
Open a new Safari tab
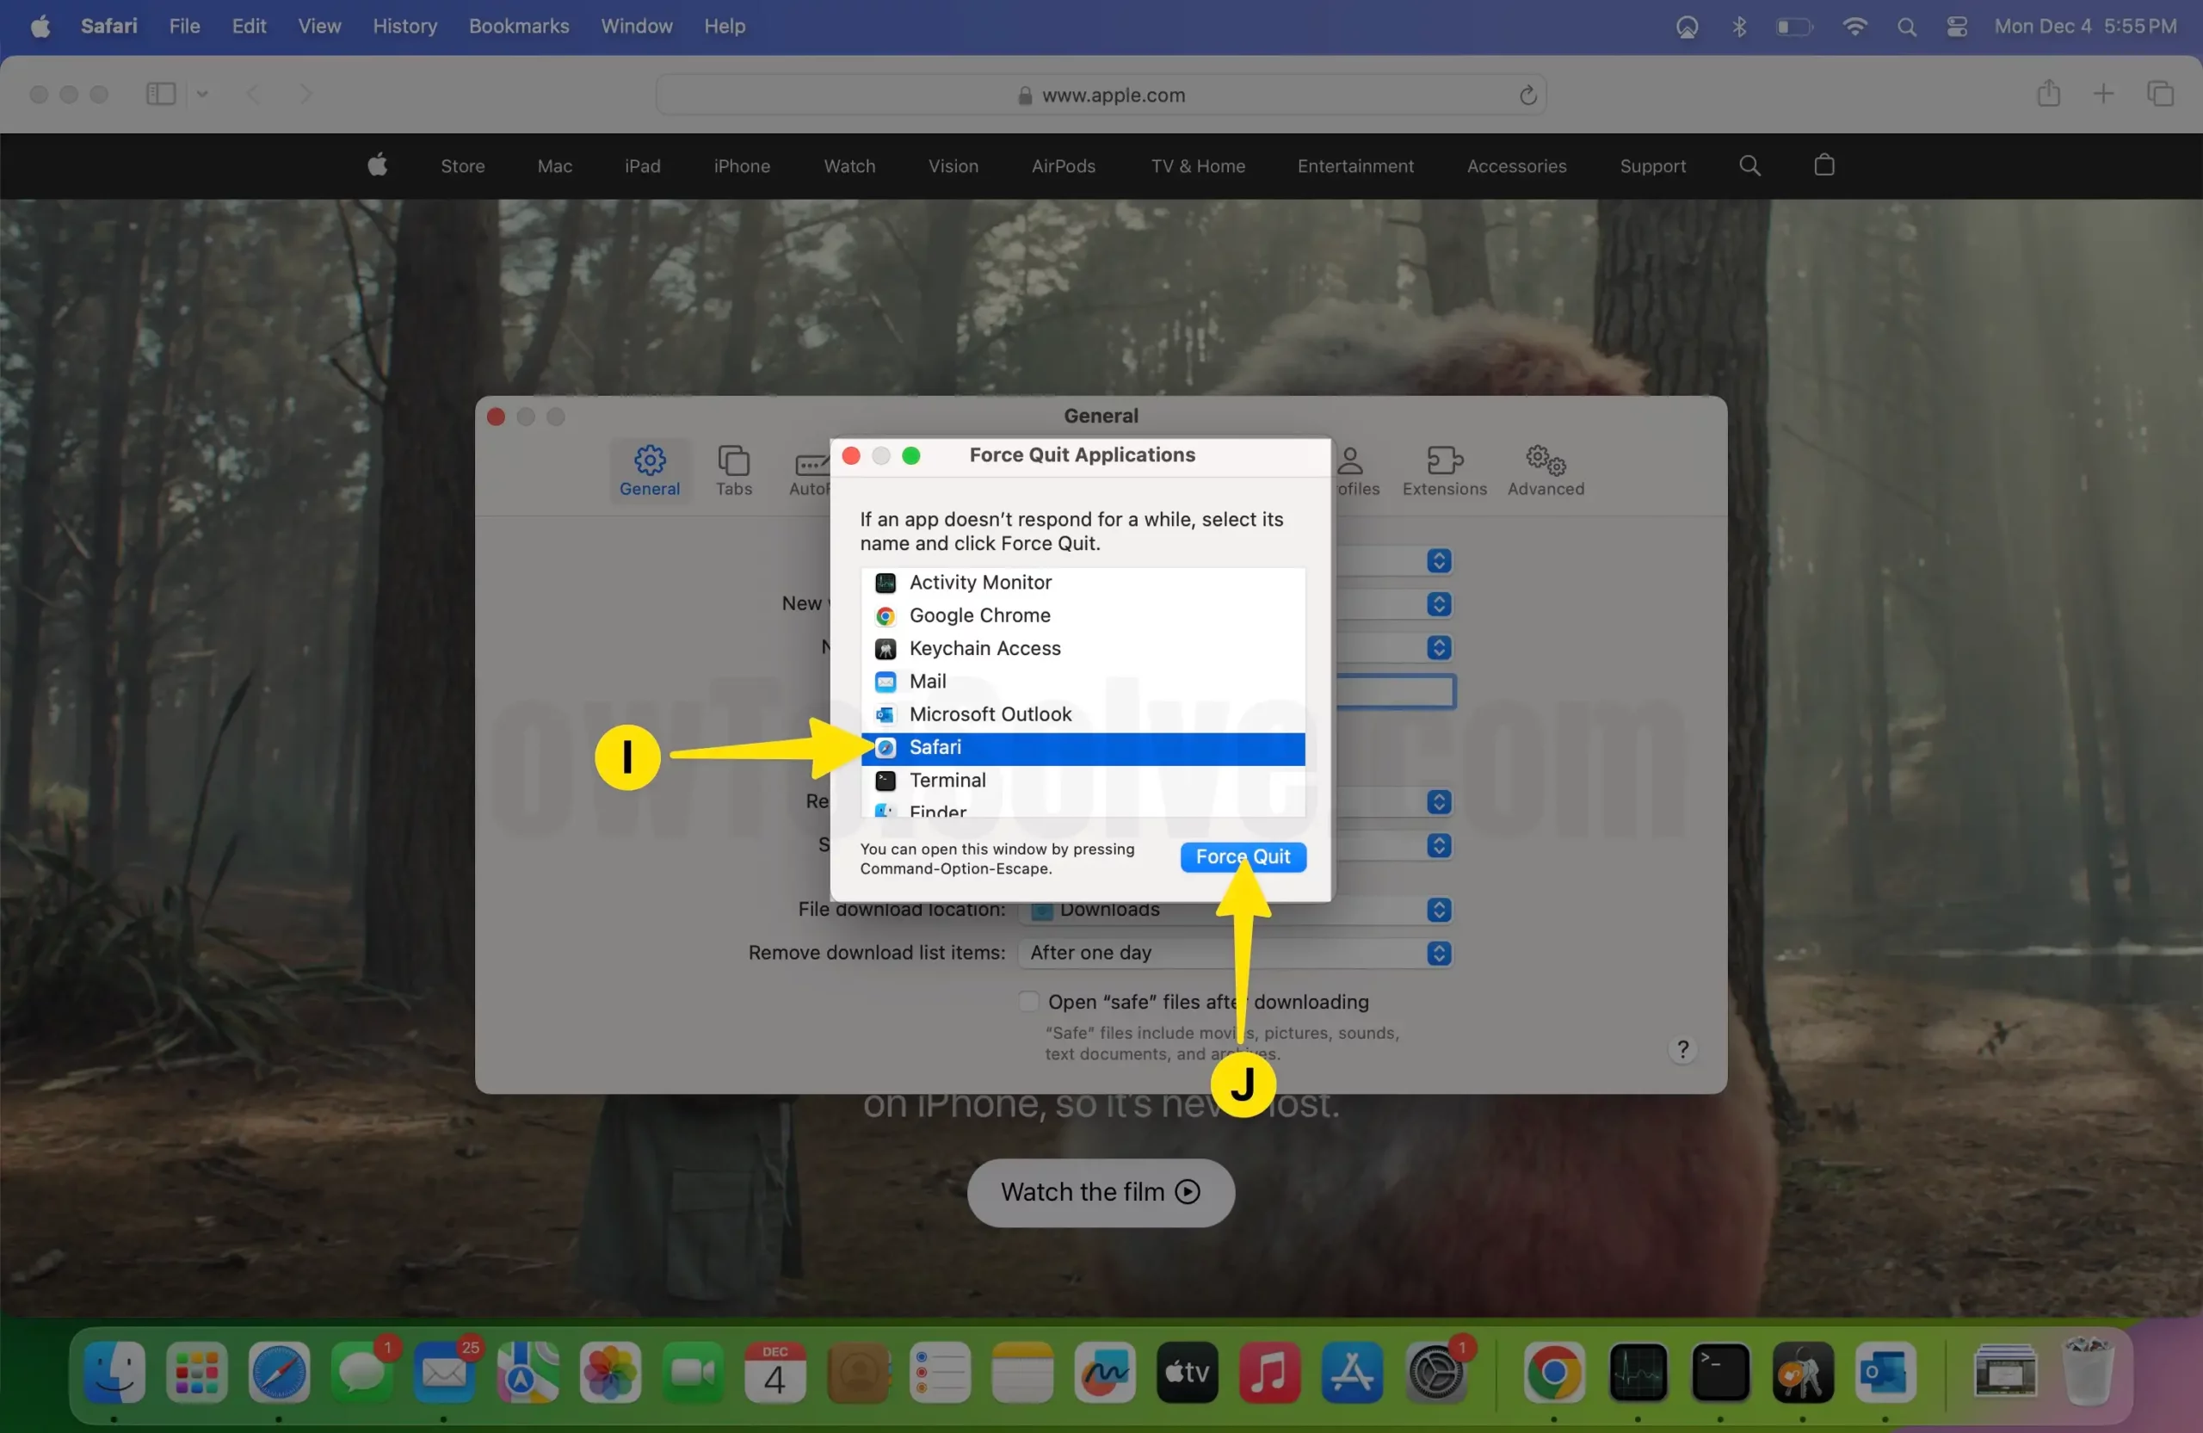tap(2103, 94)
